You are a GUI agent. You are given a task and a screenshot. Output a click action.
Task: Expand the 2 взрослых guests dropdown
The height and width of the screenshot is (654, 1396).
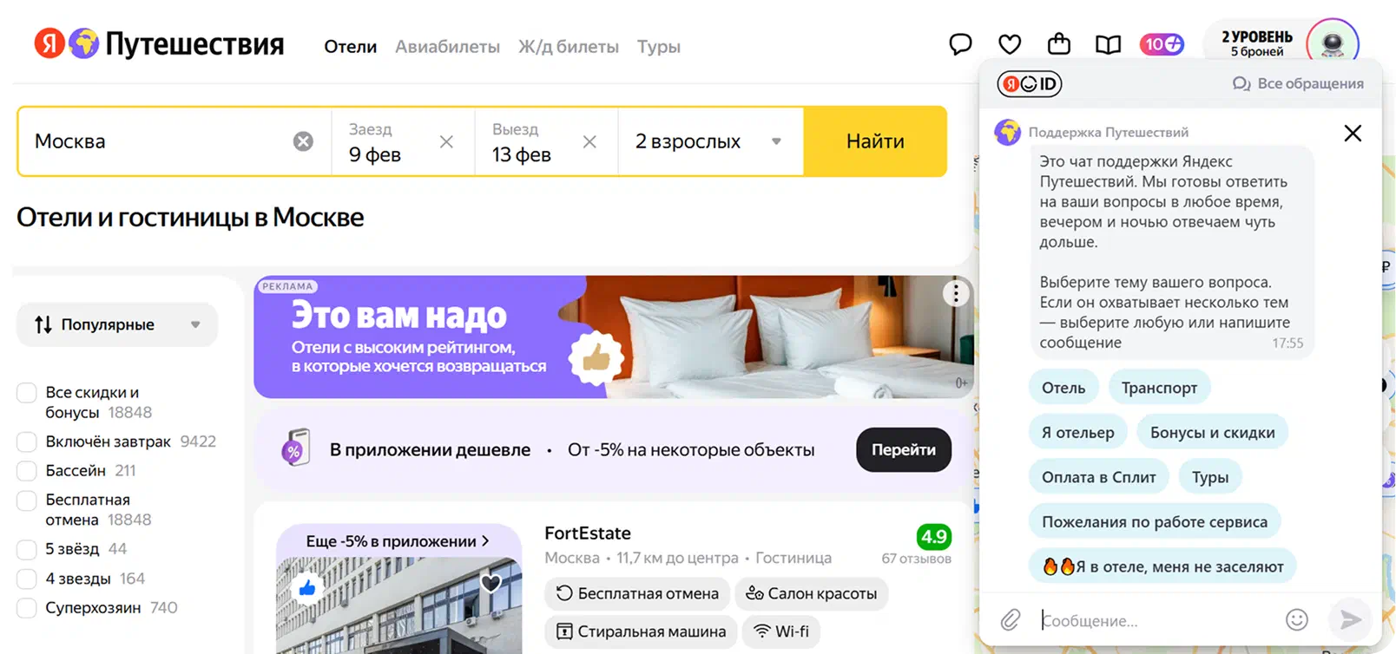click(x=710, y=141)
